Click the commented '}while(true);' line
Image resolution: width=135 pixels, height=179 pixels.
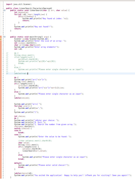pyautogui.click(x=21, y=74)
